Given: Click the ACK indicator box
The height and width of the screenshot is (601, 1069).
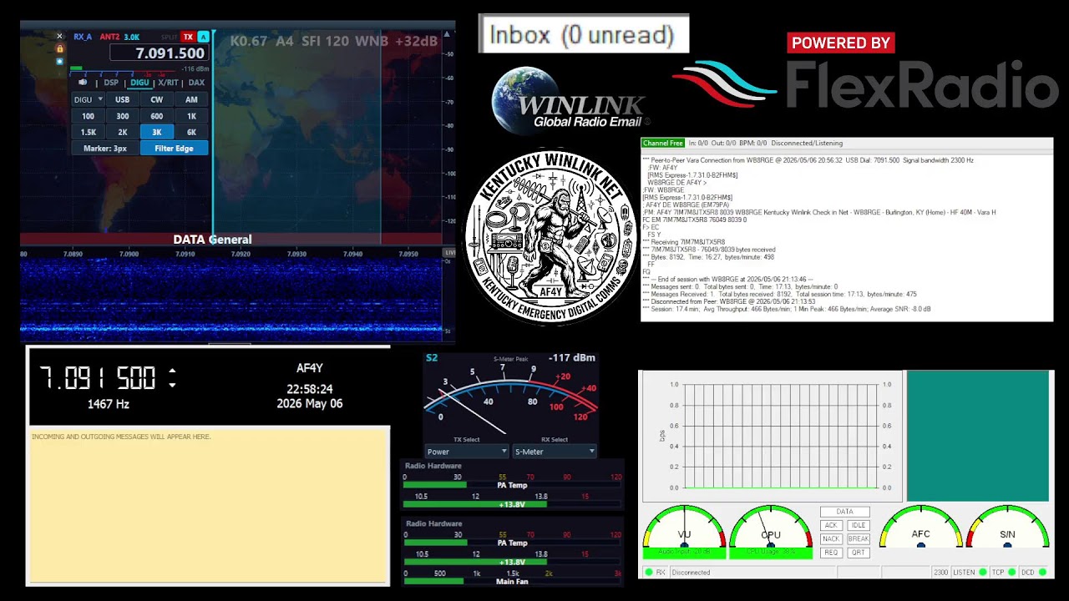Looking at the screenshot, I should click(831, 525).
